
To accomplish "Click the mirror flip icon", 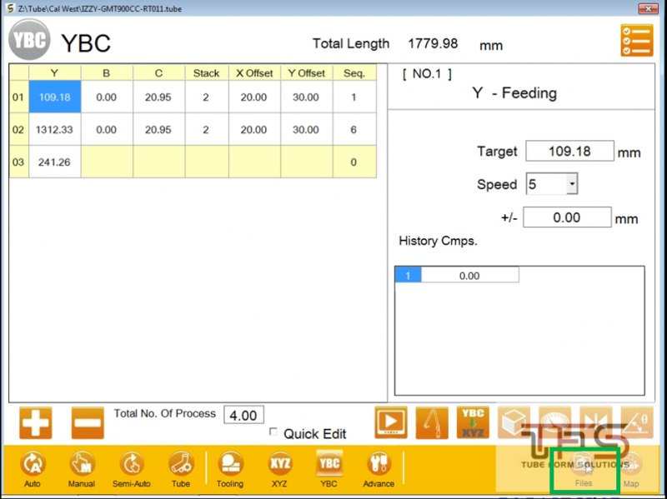I will click(x=596, y=422).
